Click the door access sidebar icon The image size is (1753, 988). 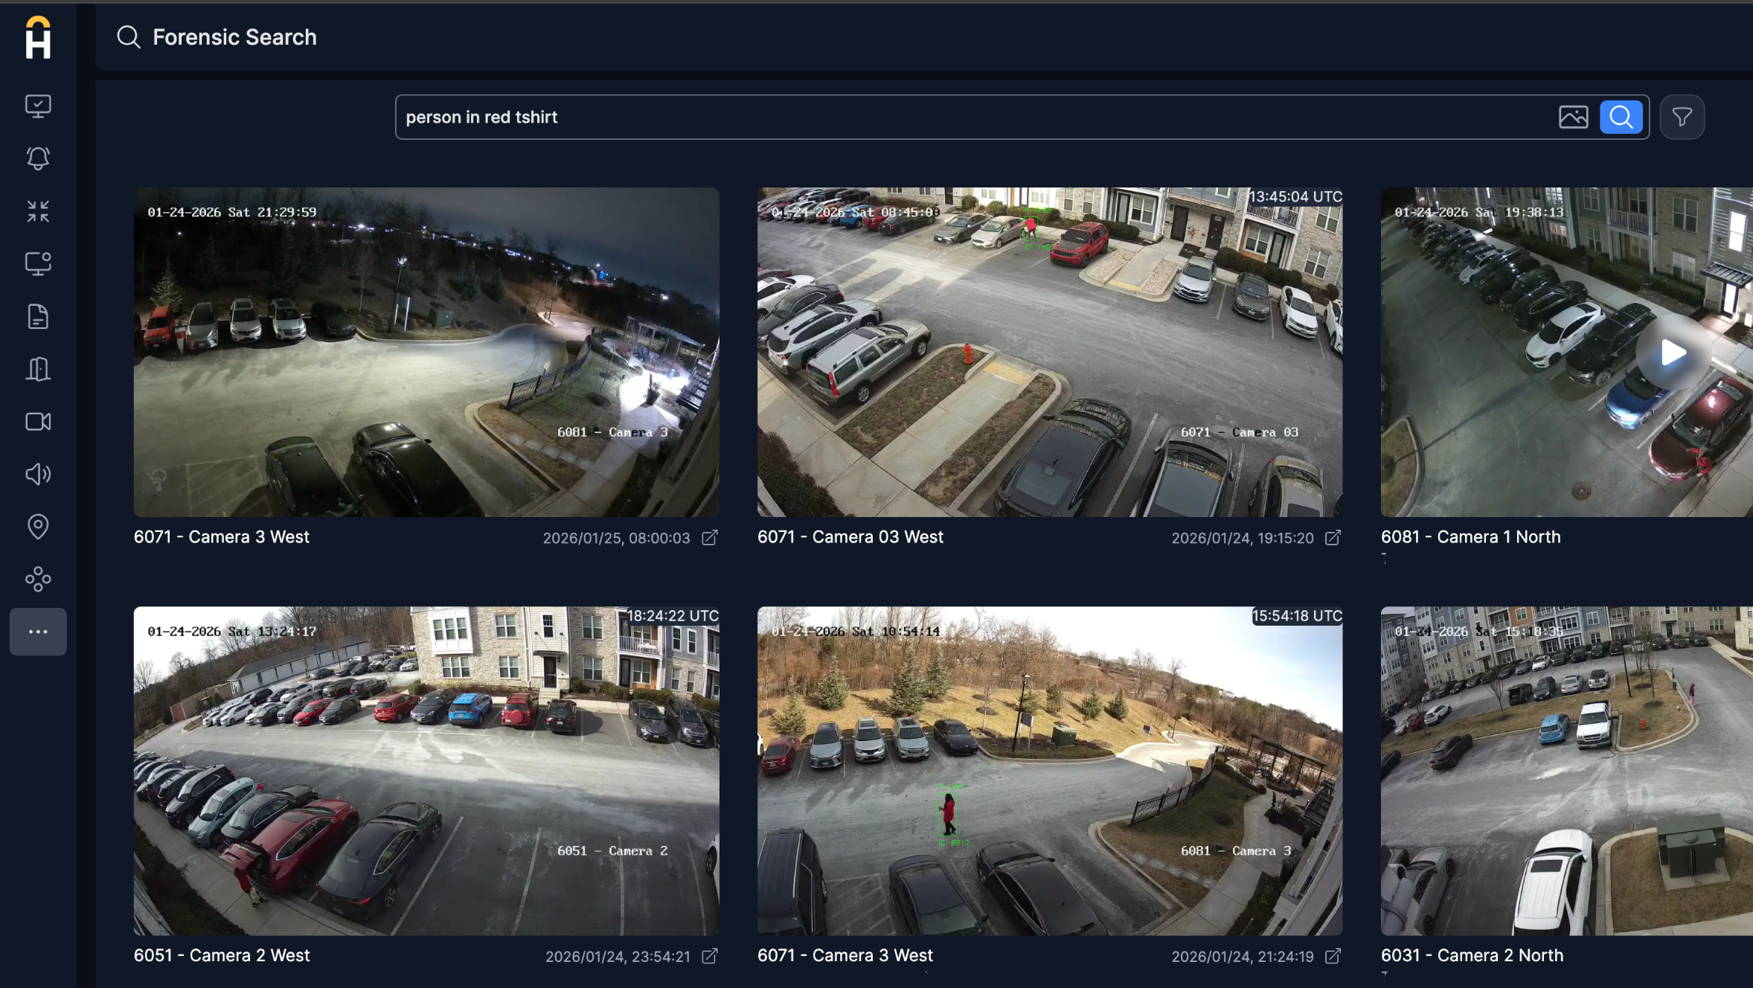point(38,369)
